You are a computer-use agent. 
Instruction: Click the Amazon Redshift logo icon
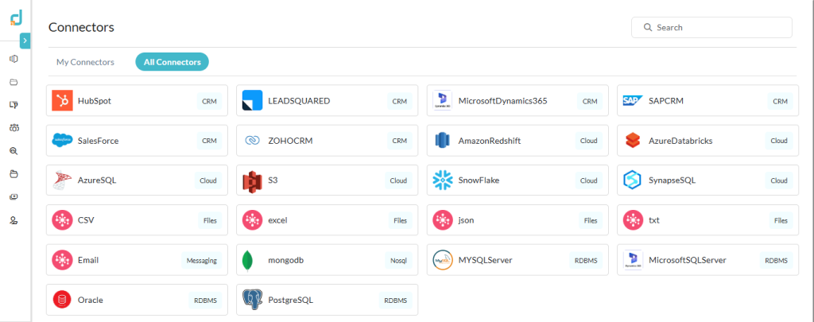click(443, 141)
